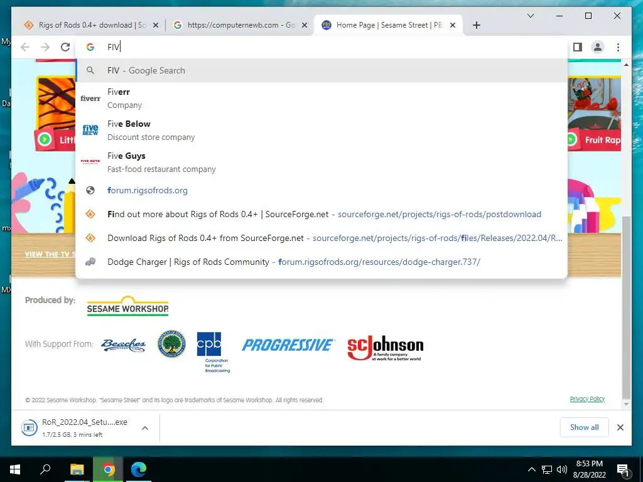Click the Google G icon in the address bar
Viewport: 643px width, 482px height.
[x=90, y=47]
